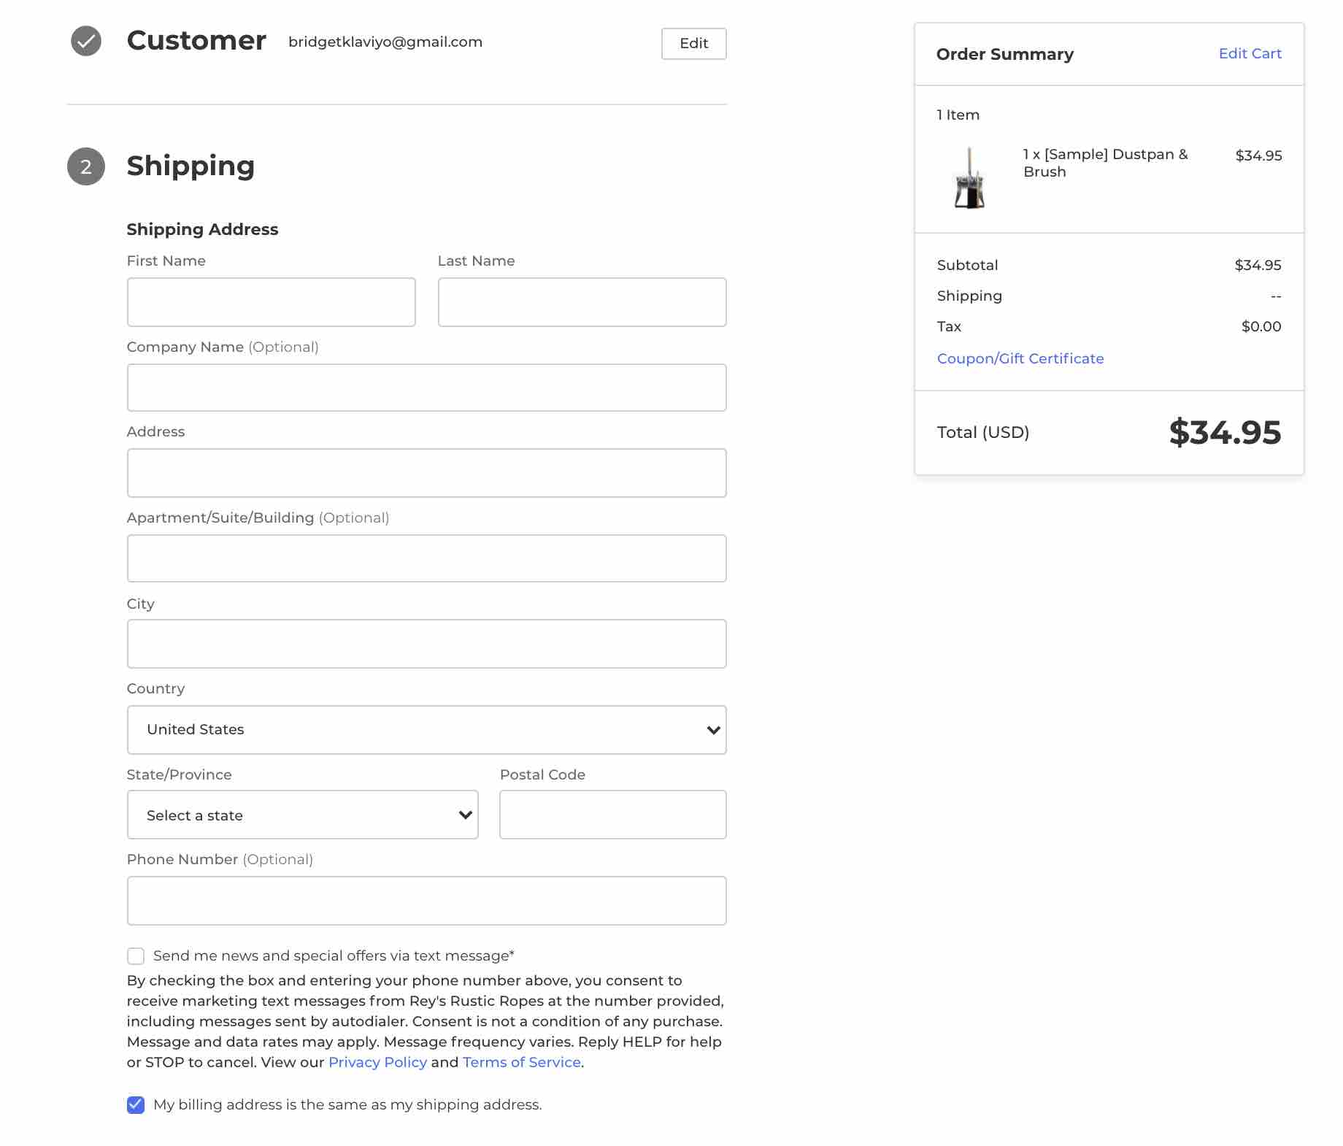The image size is (1343, 1146).
Task: Uncheck billing address same as shipping
Action: (136, 1105)
